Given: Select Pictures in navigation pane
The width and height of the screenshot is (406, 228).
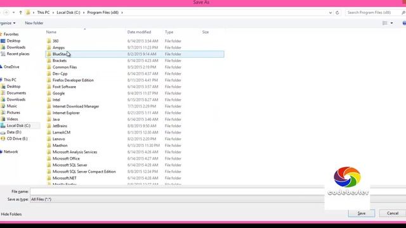Looking at the screenshot, I should 13,113.
